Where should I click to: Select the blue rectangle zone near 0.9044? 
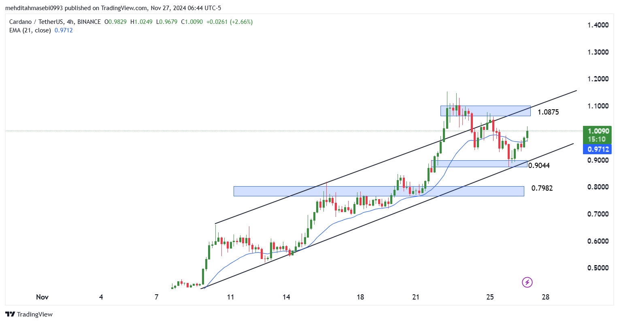[x=479, y=164]
